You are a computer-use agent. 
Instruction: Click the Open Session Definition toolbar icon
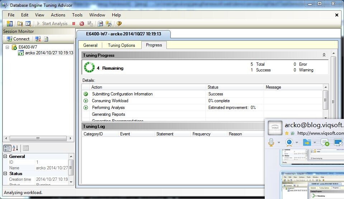pyautogui.click(x=28, y=23)
